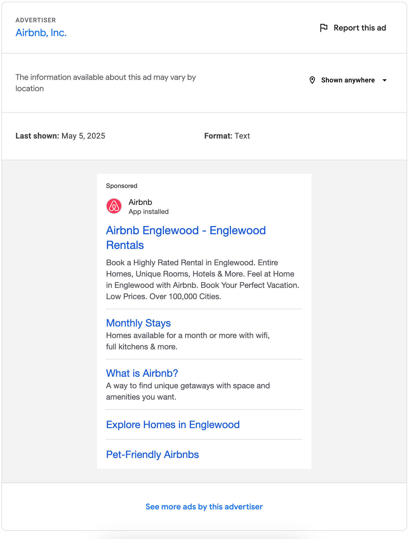Click the location pin icon
This screenshot has width=408, height=539.
[x=312, y=80]
